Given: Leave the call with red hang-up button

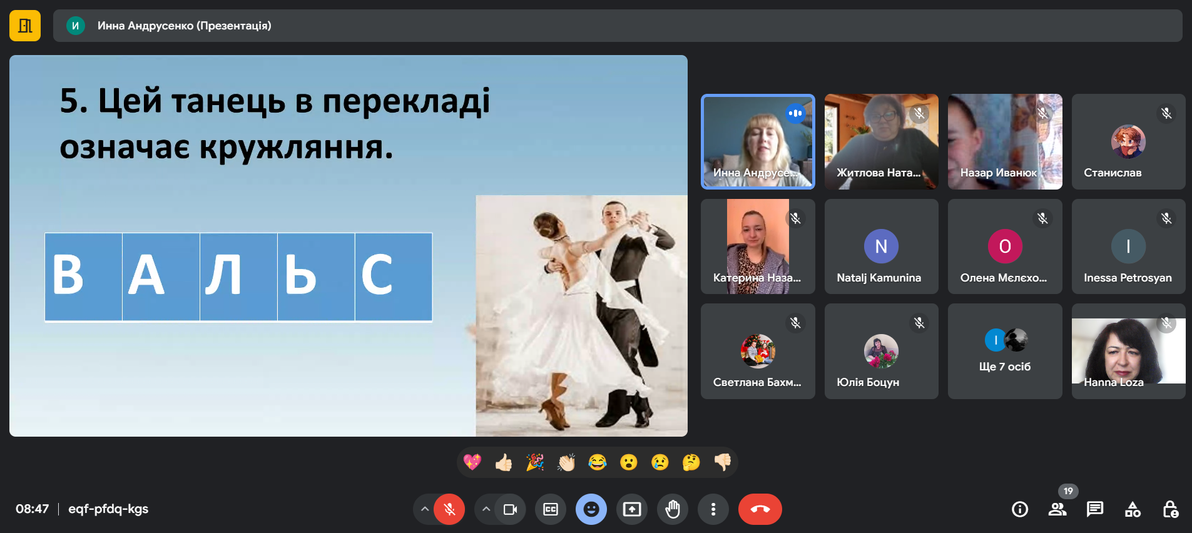Looking at the screenshot, I should (760, 509).
